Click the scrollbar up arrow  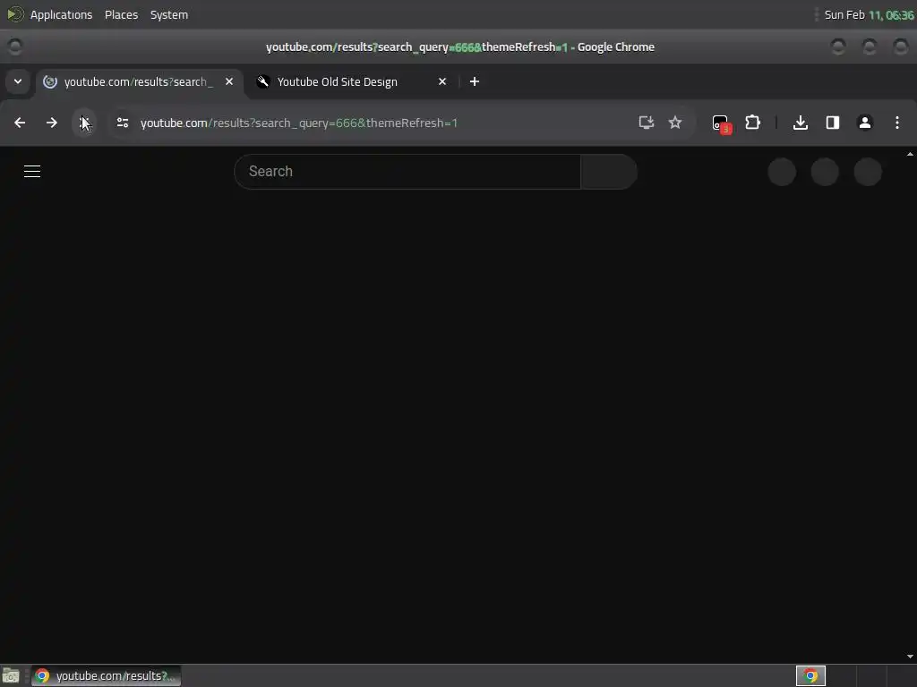[910, 154]
